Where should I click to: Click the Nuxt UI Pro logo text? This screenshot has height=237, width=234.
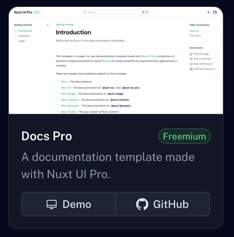(x=23, y=12)
